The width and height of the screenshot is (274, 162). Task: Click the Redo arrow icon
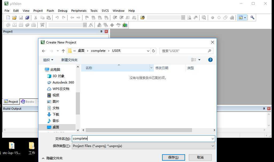click(64, 17)
